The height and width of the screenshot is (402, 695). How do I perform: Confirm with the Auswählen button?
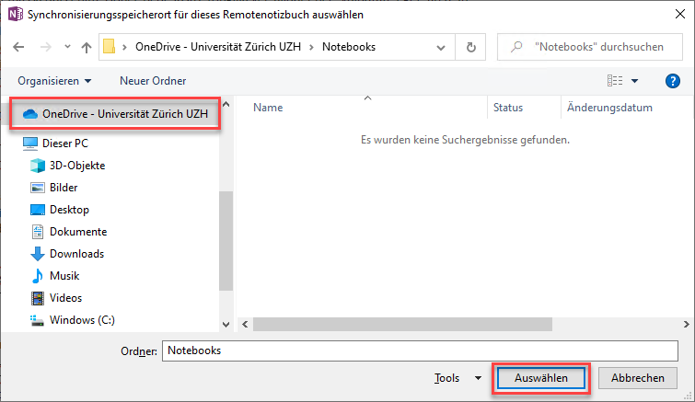coord(540,378)
